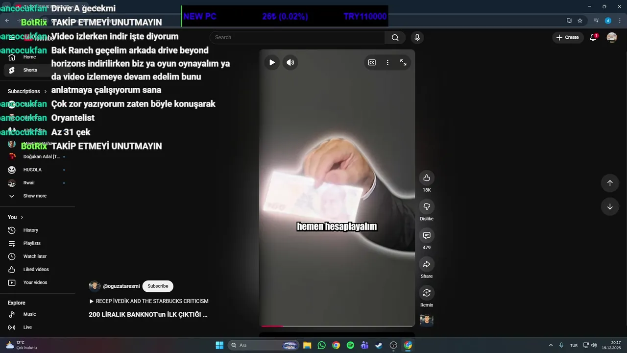The width and height of the screenshot is (627, 353).
Task: Open the Doğukan Adal channel subscription
Action: (38, 156)
